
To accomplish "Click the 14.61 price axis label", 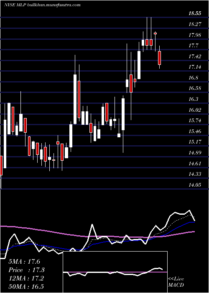I will [x=195, y=164].
